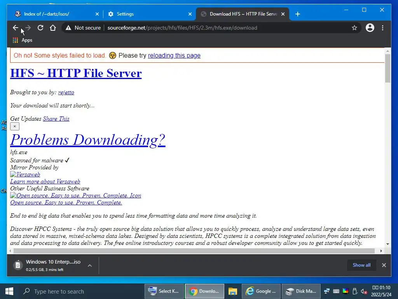
Task: Click the vertical scrollbar up arrow
Action: click(388, 51)
